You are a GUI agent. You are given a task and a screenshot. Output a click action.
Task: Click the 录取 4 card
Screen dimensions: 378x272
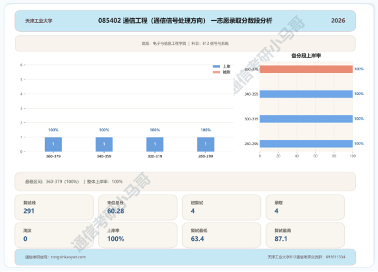pos(305,208)
